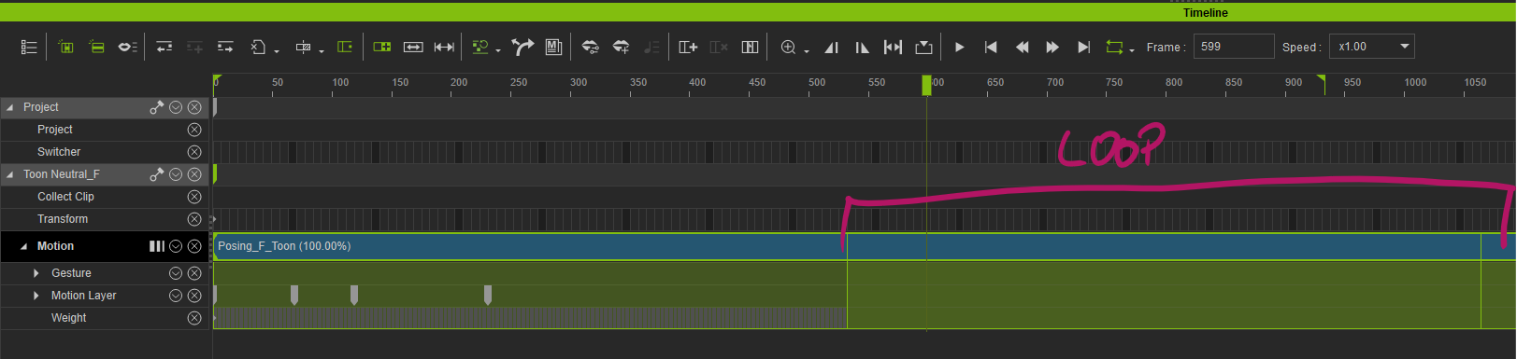
Task: Close the Transform track
Action: pyautogui.click(x=194, y=219)
